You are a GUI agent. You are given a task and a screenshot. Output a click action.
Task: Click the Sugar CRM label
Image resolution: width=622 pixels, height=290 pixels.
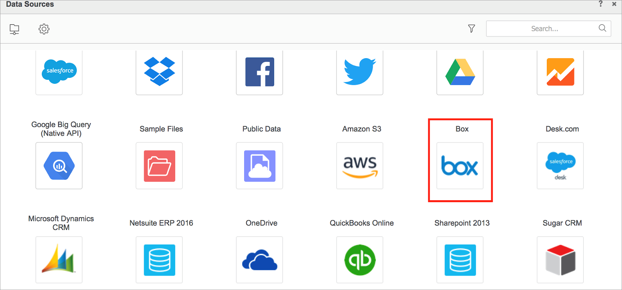point(562,223)
